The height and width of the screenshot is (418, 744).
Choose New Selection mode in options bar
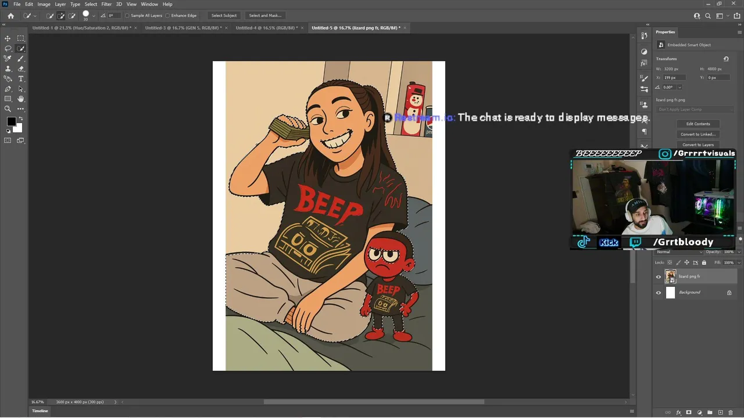click(x=50, y=16)
